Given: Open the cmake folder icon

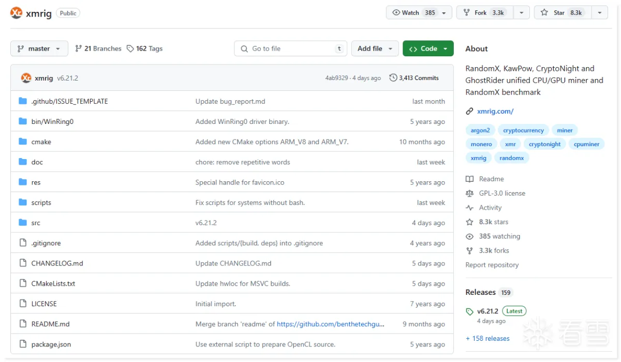Looking at the screenshot, I should pyautogui.click(x=23, y=141).
